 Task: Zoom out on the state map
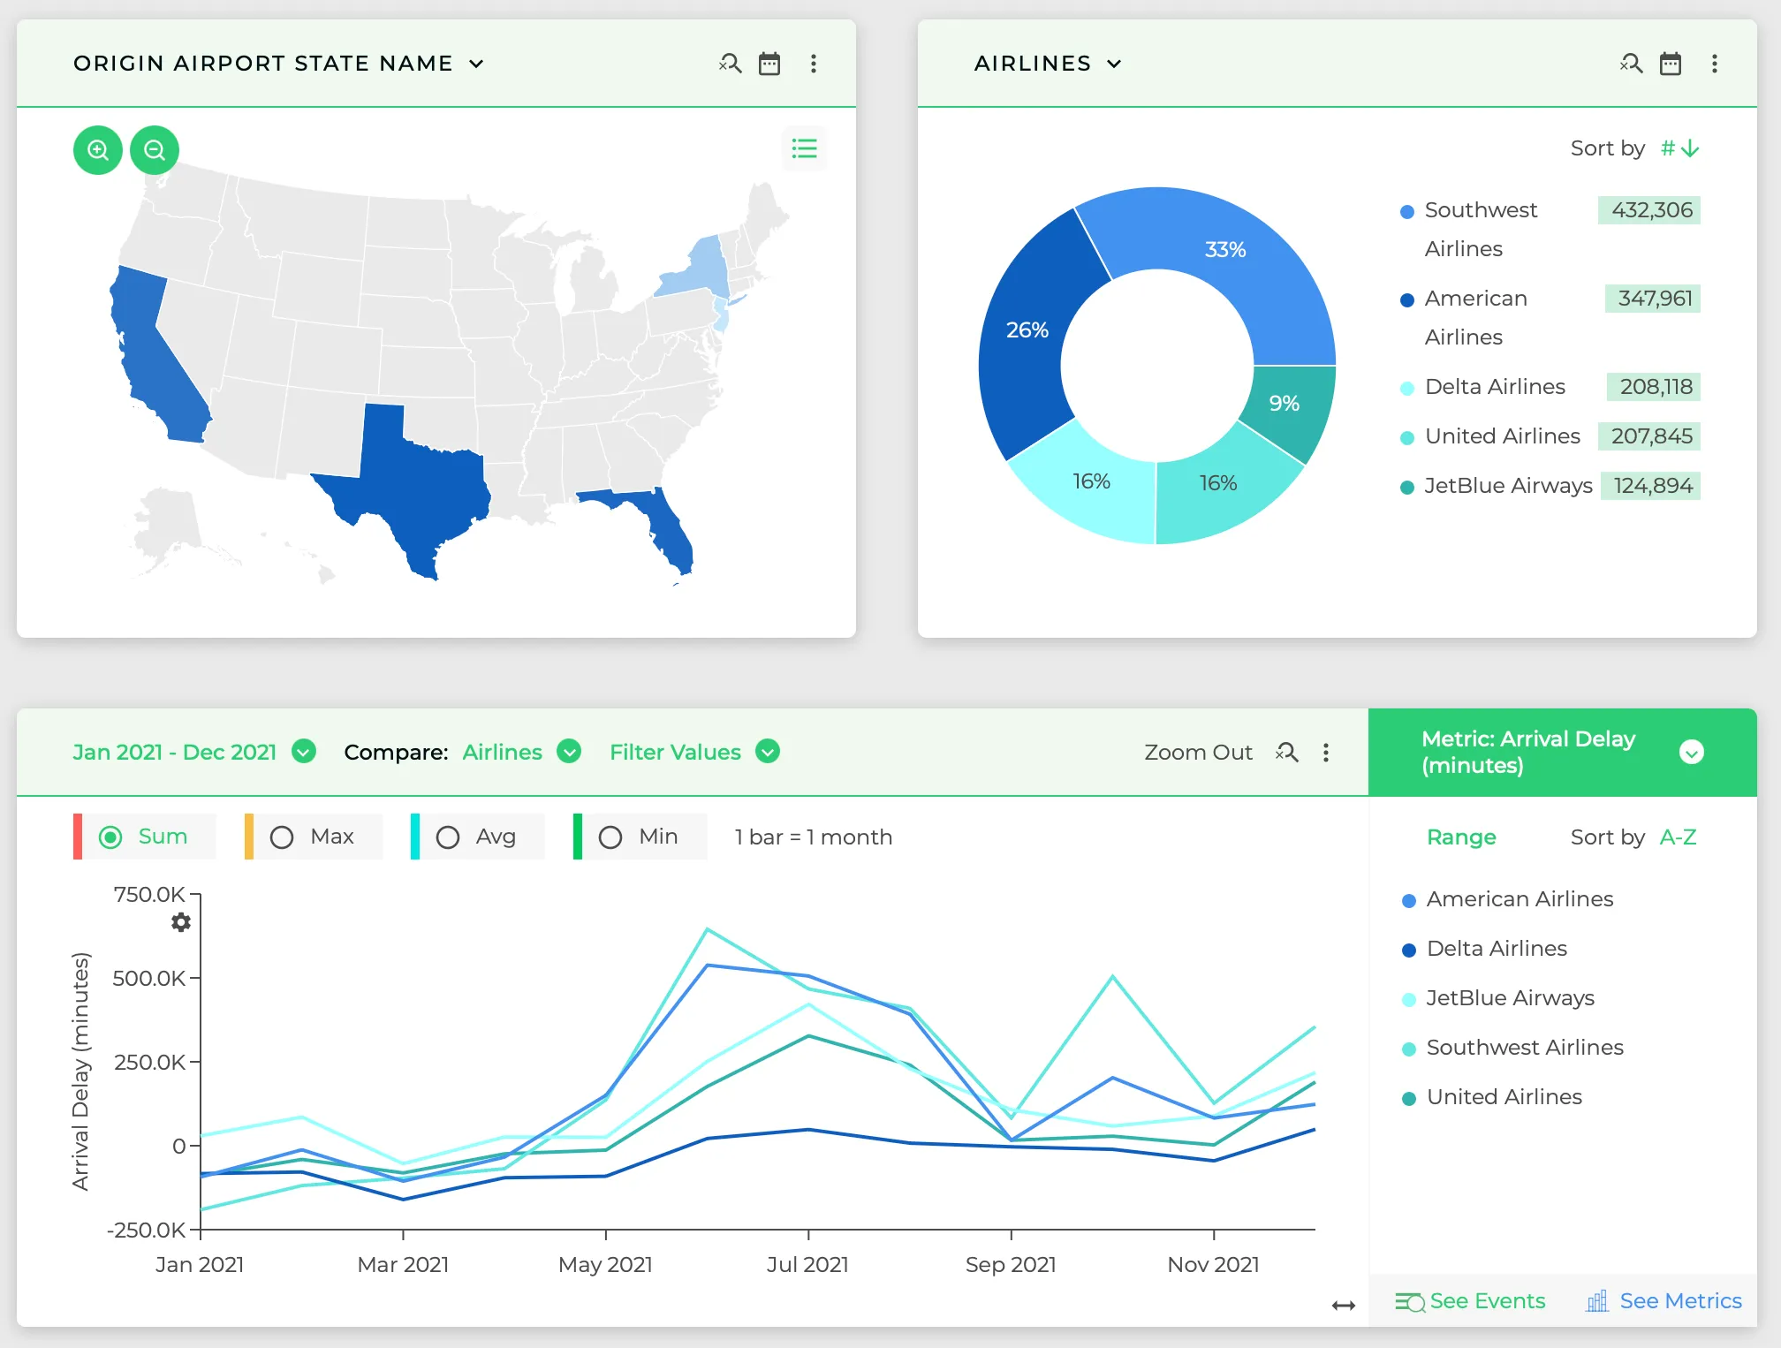[x=155, y=150]
